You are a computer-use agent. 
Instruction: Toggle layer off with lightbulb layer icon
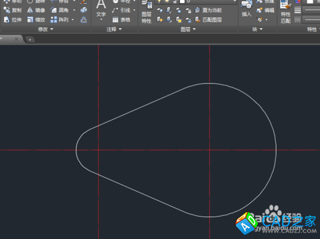159,10
